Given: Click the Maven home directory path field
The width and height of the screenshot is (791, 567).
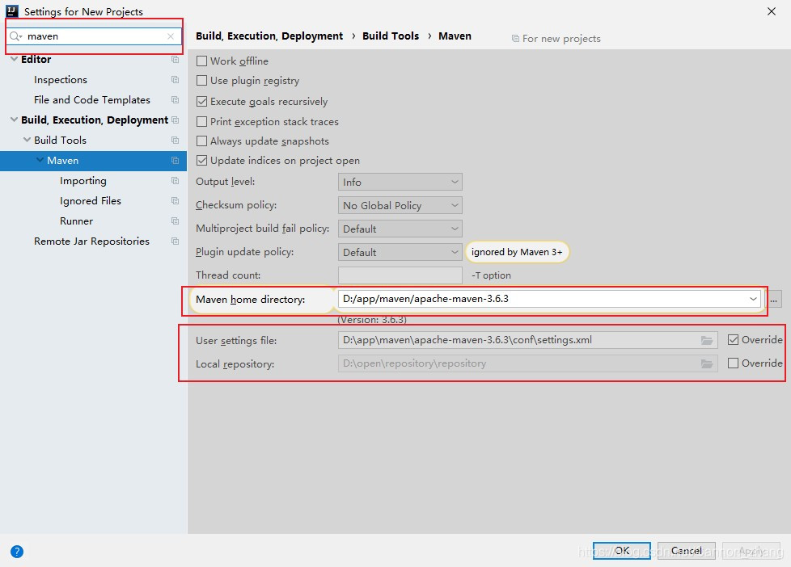Looking at the screenshot, I should [x=549, y=299].
